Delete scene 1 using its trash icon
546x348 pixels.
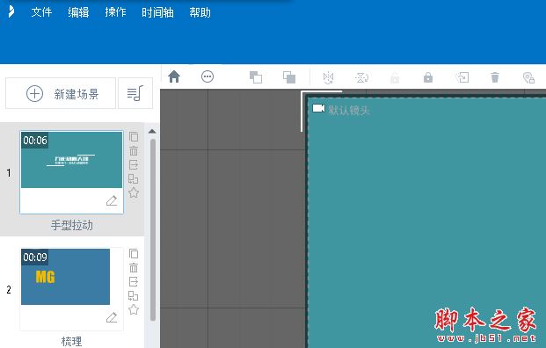click(134, 150)
